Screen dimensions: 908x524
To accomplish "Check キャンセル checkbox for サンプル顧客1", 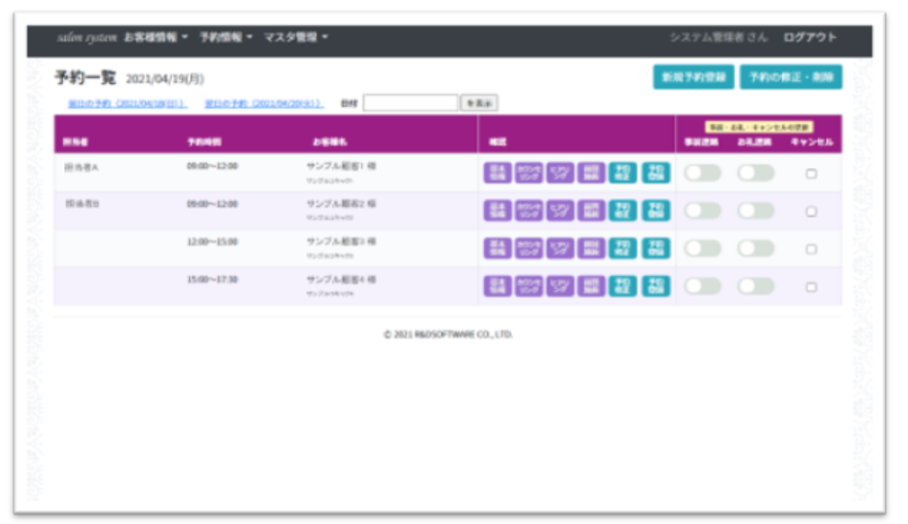I will click(x=812, y=174).
